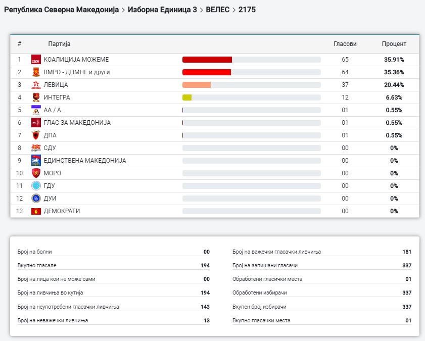Click the ДУИ round emblem
Screen dimensions: 425x341
(x=35, y=199)
